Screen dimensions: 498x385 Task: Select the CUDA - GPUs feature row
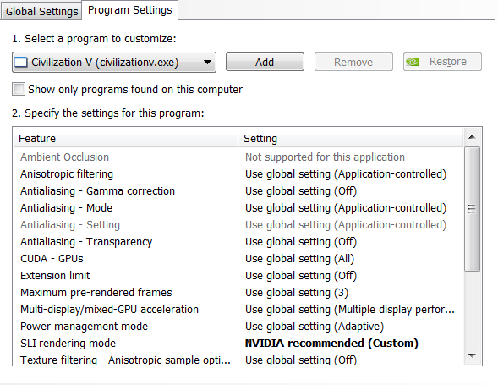click(x=238, y=259)
